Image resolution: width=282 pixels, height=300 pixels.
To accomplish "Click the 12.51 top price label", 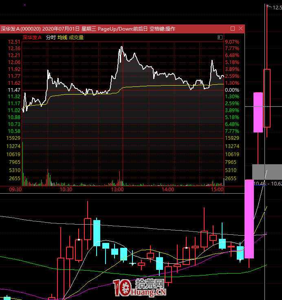I will pyautogui.click(x=14, y=42).
